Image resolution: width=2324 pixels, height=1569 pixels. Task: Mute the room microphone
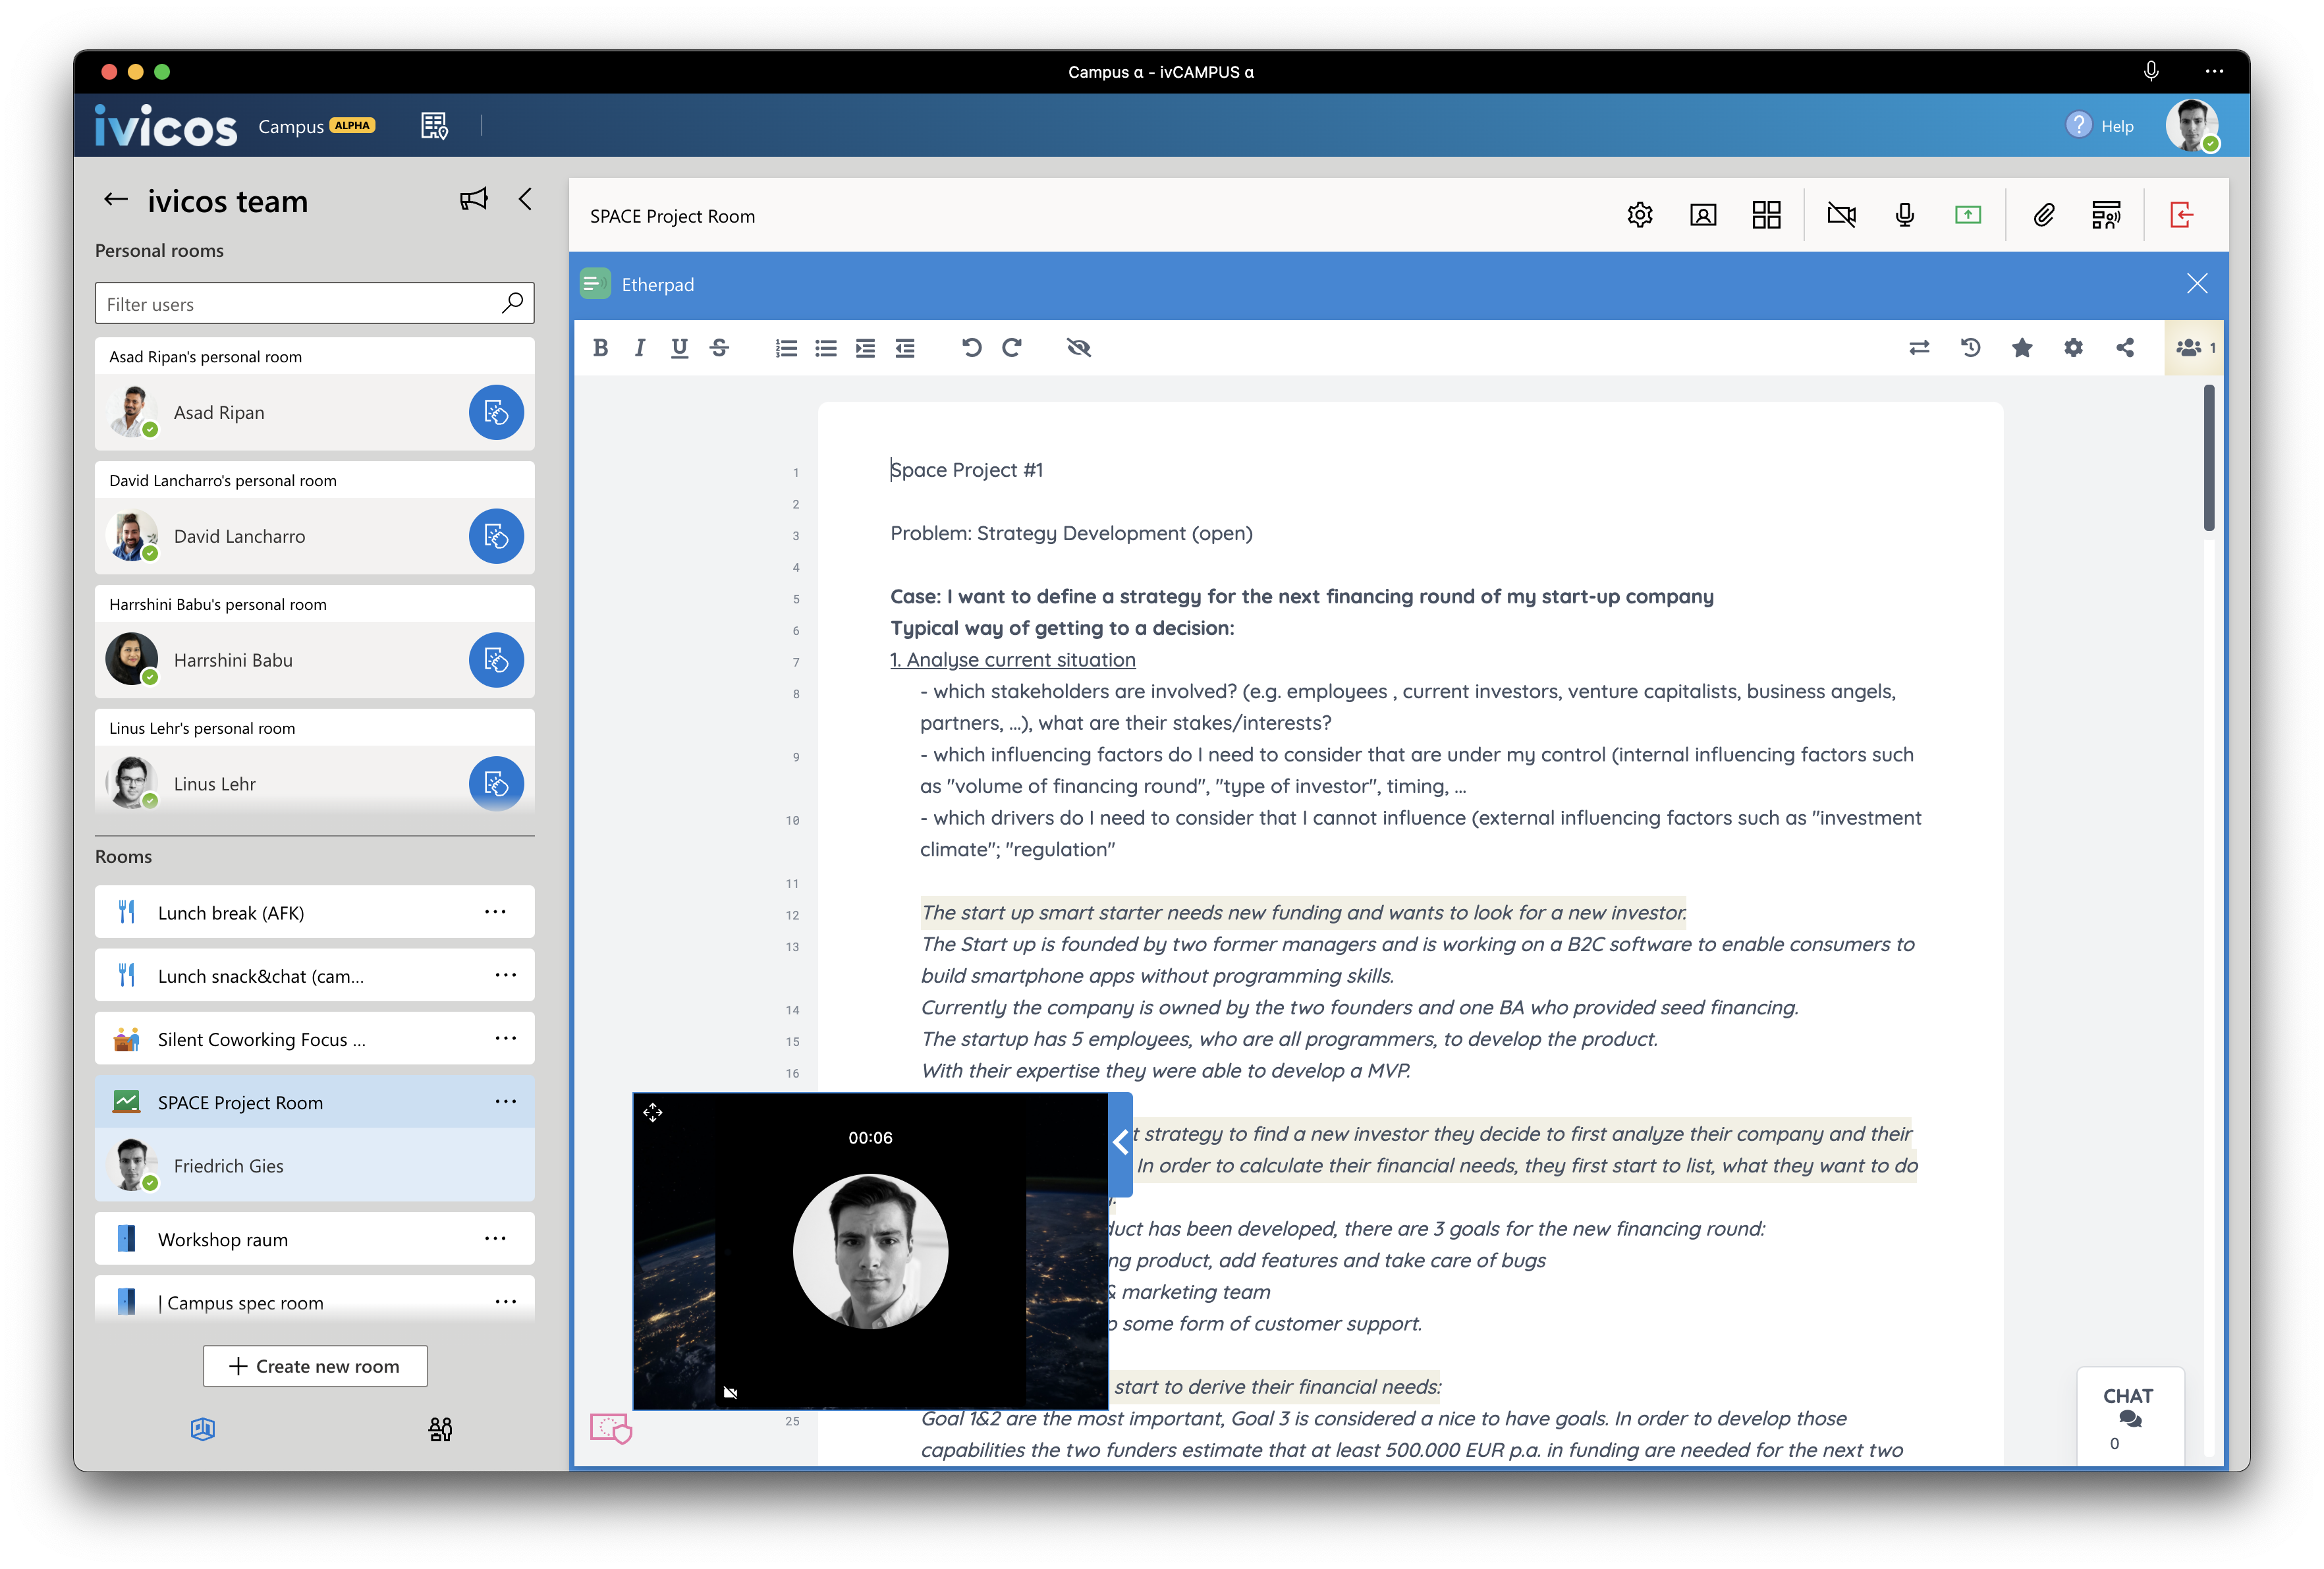pyautogui.click(x=1905, y=215)
